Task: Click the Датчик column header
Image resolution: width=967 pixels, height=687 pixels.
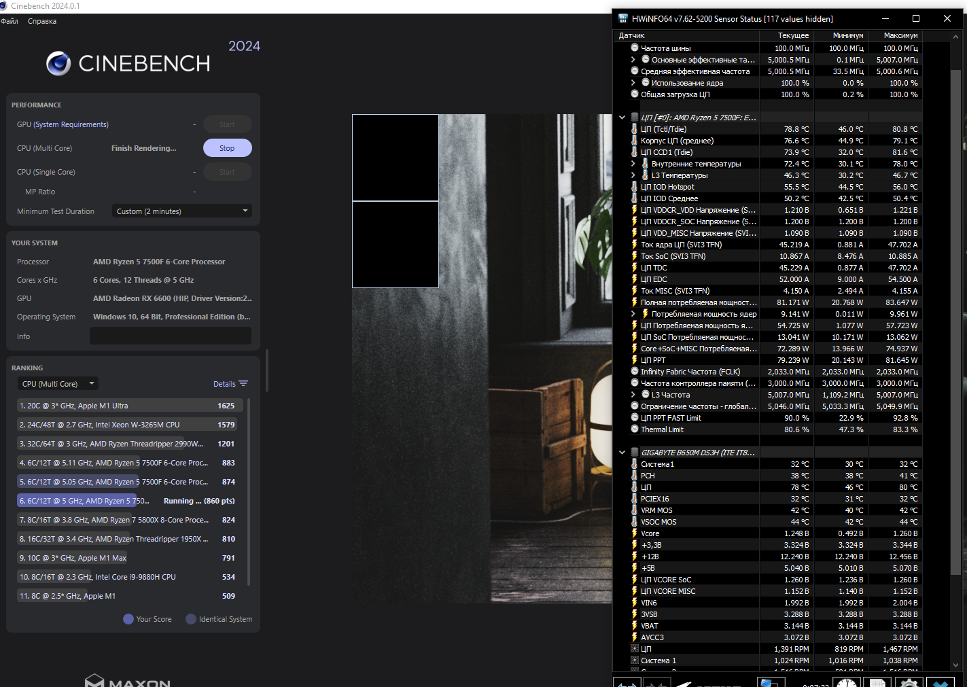Action: tap(686, 35)
